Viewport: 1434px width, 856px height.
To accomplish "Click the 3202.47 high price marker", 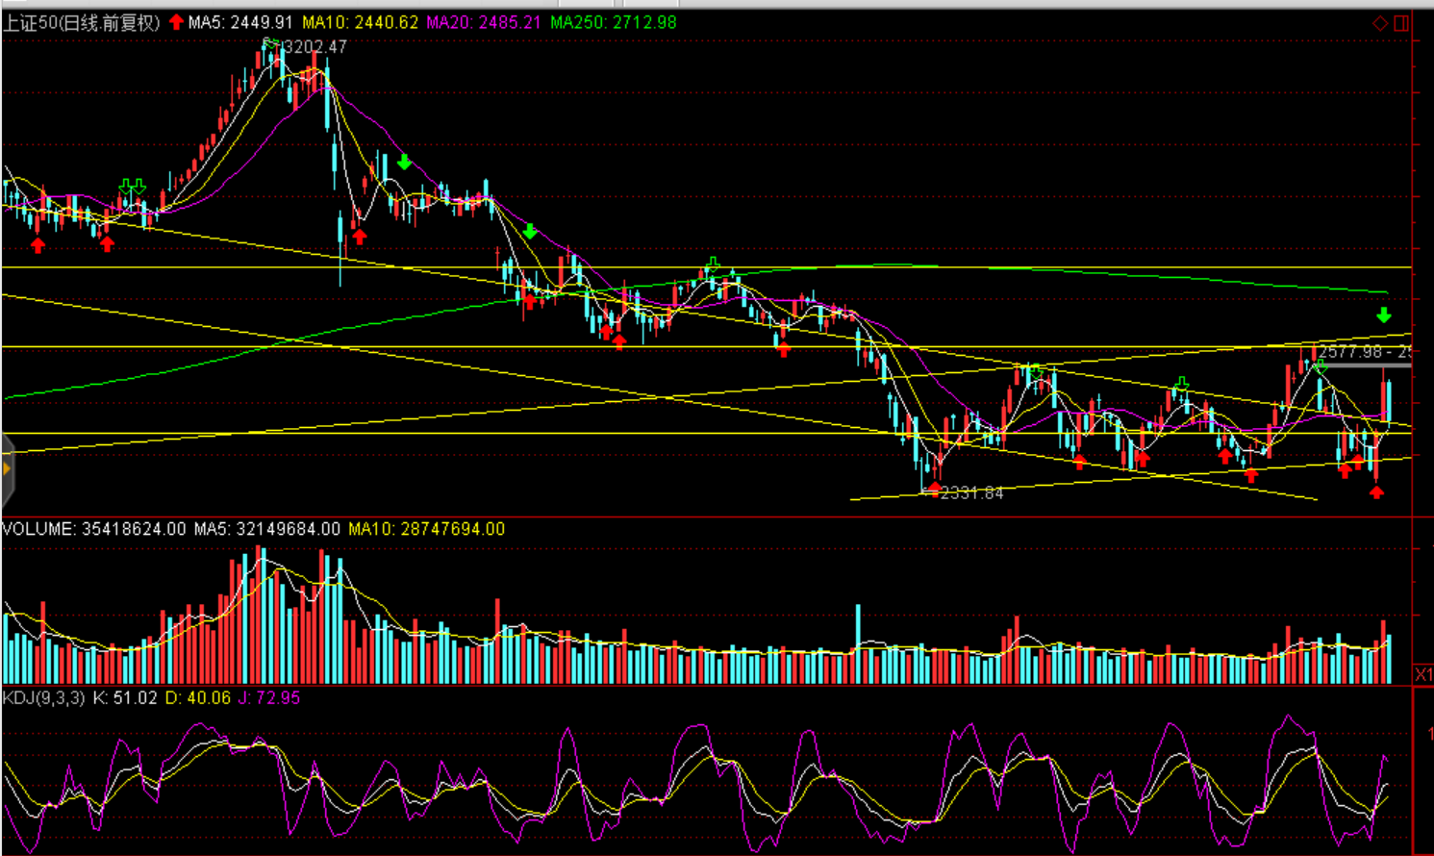I will 314,46.
